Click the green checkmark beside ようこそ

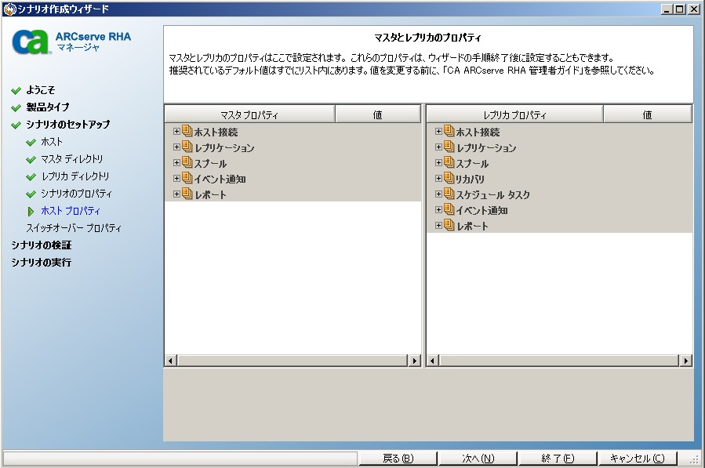pyautogui.click(x=16, y=91)
